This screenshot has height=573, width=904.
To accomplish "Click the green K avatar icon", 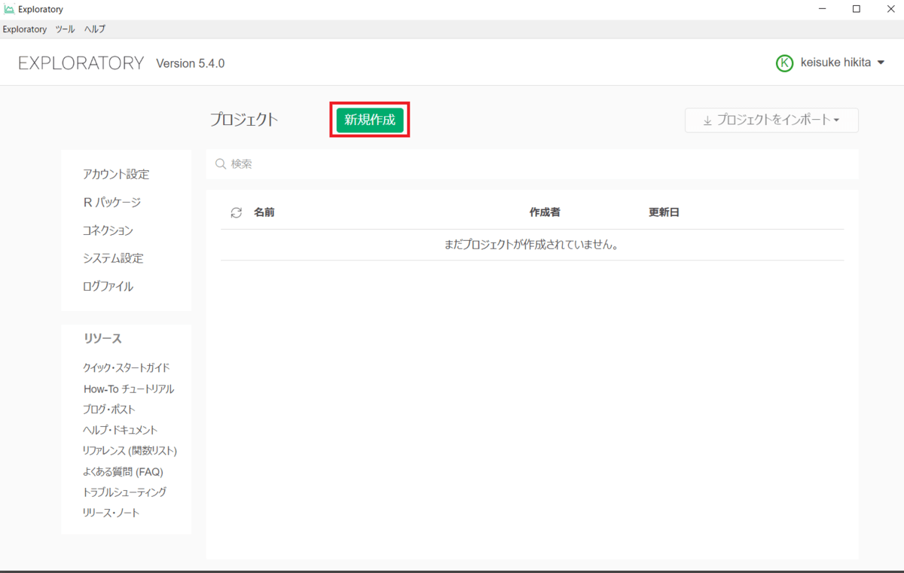I will tap(784, 63).
